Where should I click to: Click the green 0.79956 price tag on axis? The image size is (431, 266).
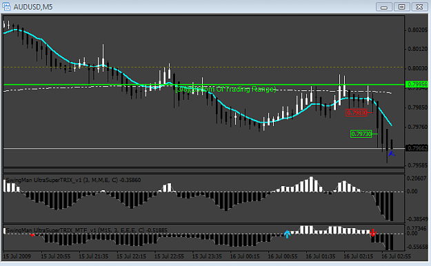pyautogui.click(x=417, y=84)
